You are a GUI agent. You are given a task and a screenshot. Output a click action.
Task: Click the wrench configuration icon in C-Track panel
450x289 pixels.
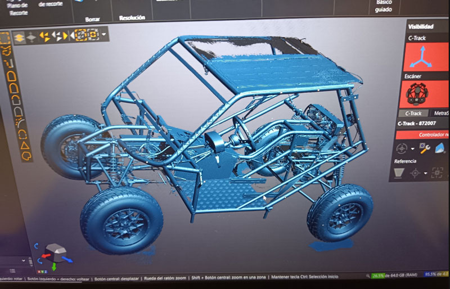tap(425, 147)
